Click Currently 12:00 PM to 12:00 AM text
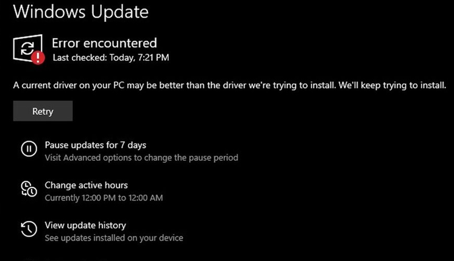The width and height of the screenshot is (454, 261). pyautogui.click(x=104, y=198)
